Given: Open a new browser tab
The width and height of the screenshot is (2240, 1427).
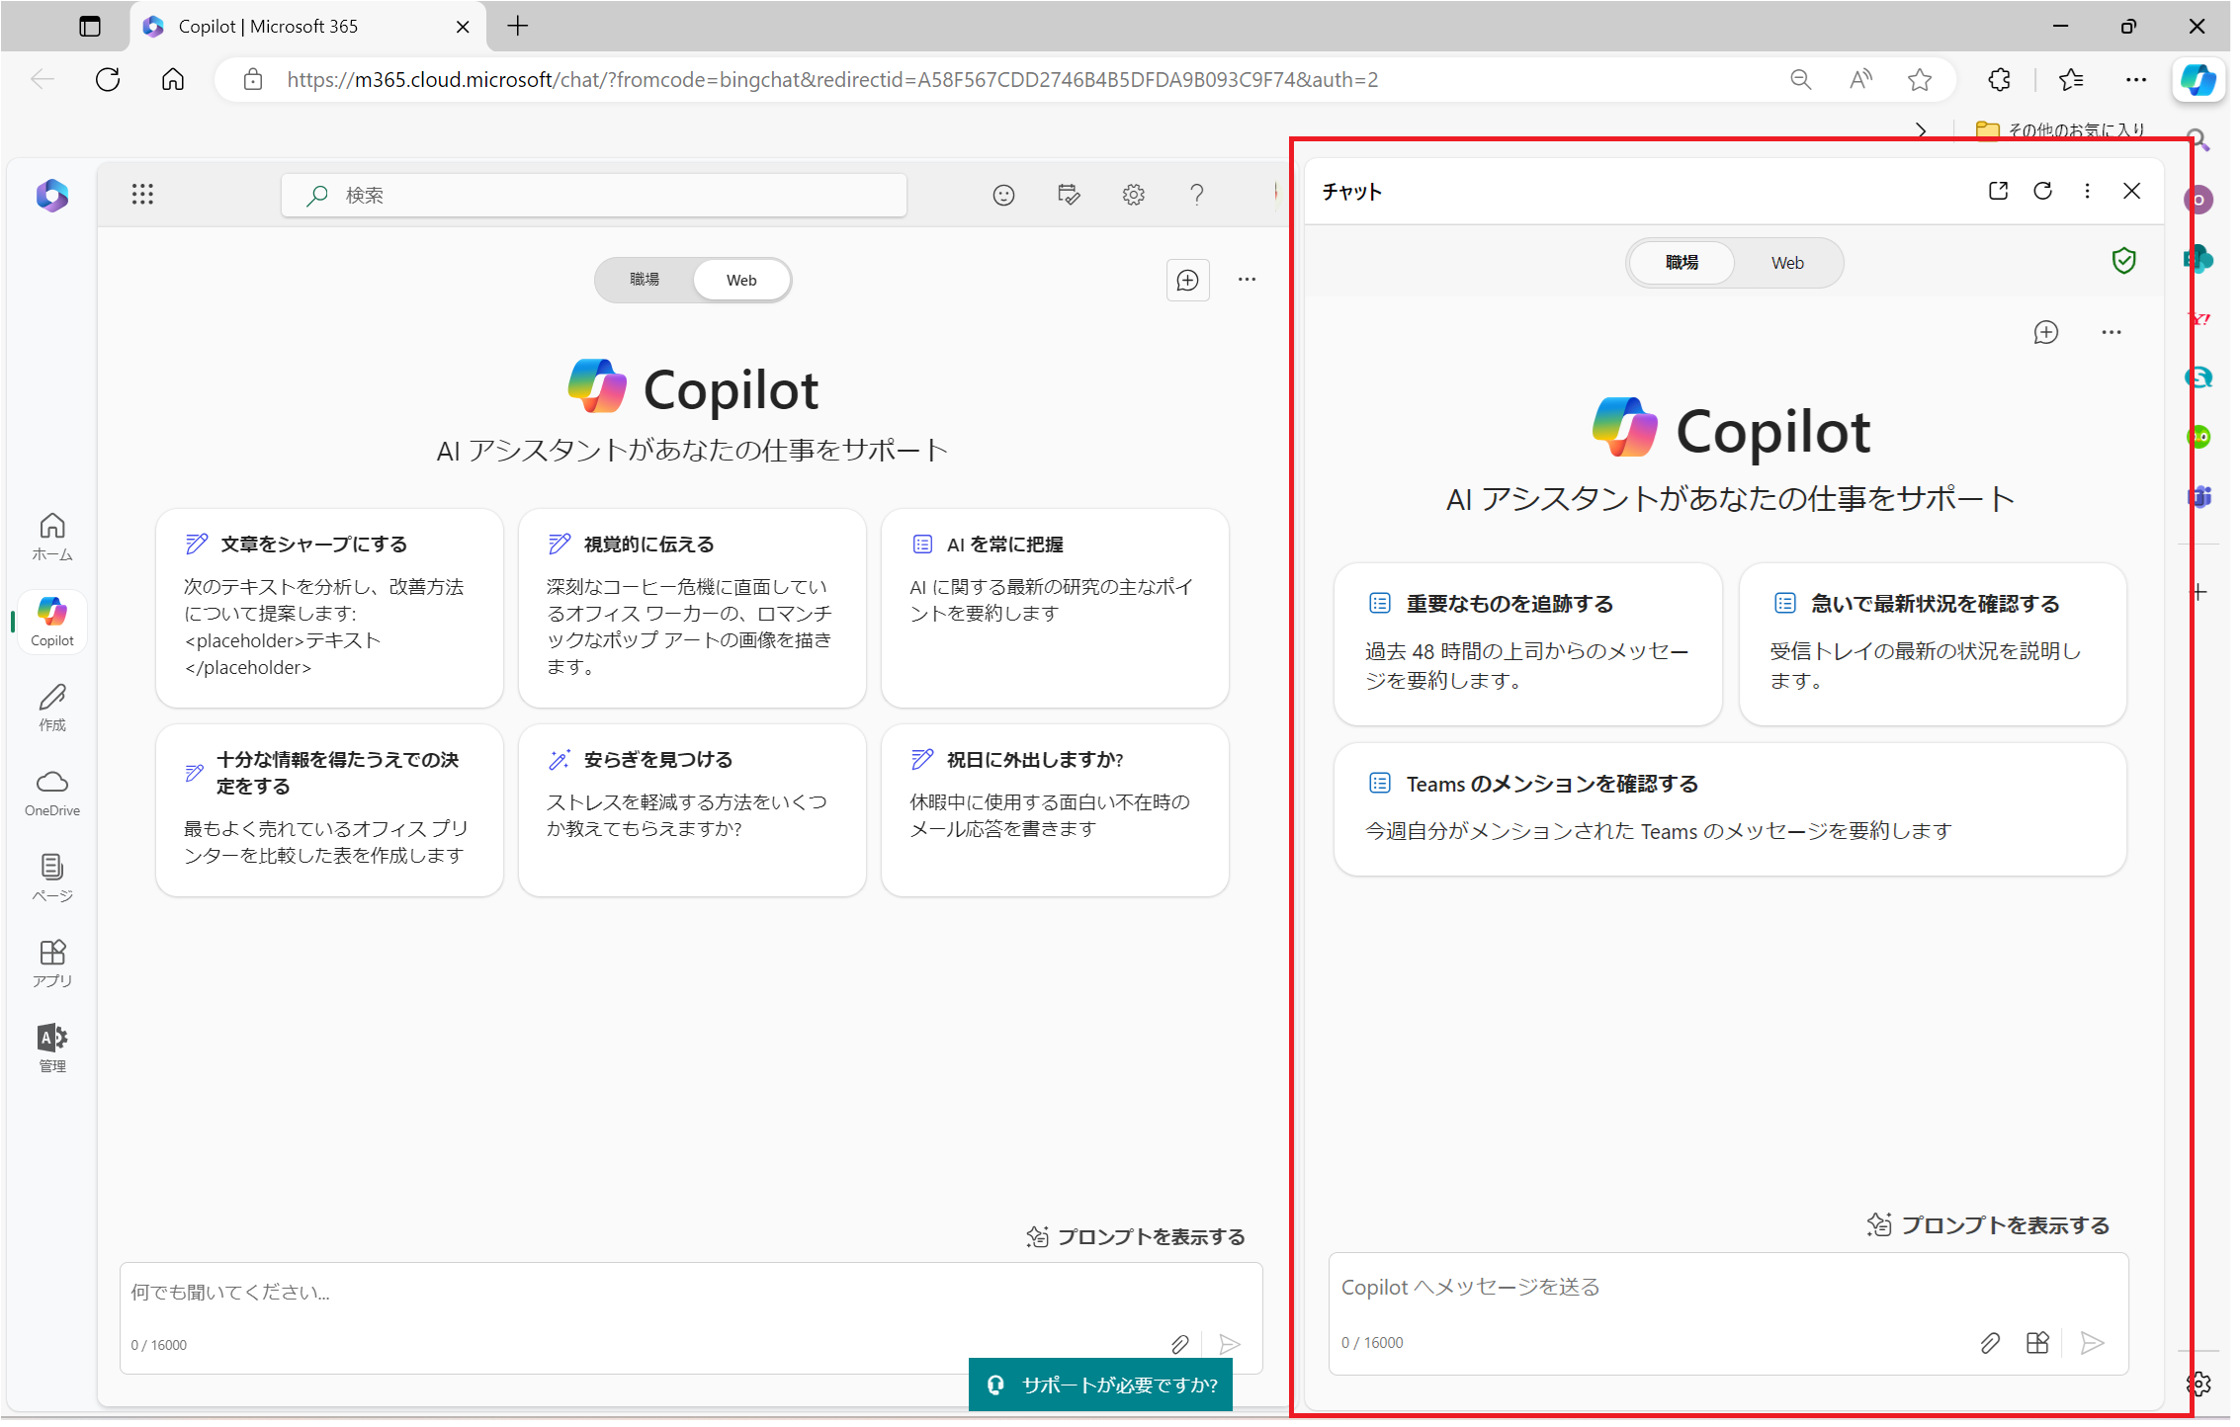Looking at the screenshot, I should click(x=518, y=27).
